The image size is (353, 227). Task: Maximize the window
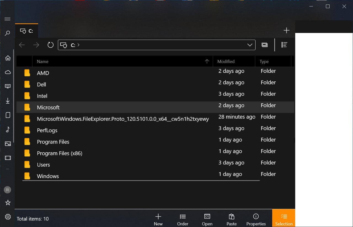328,6
